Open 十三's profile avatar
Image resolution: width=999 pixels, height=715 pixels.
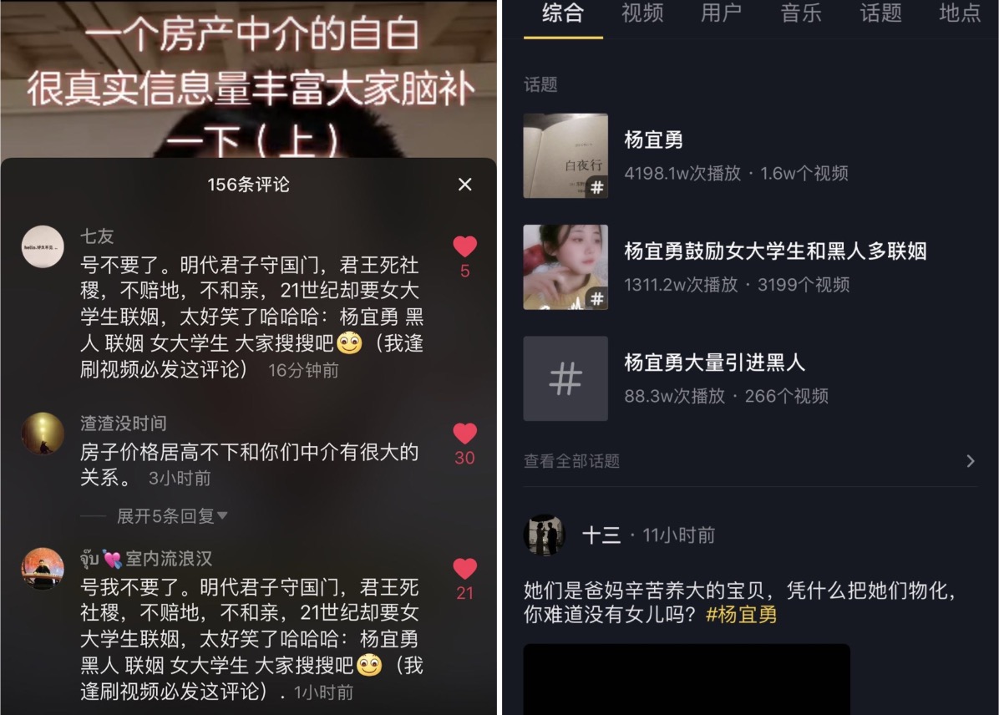point(545,535)
